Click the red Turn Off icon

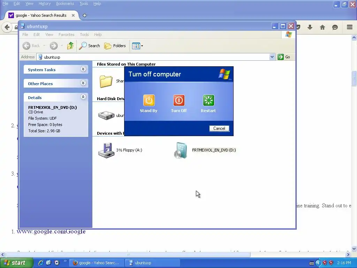[x=179, y=100]
